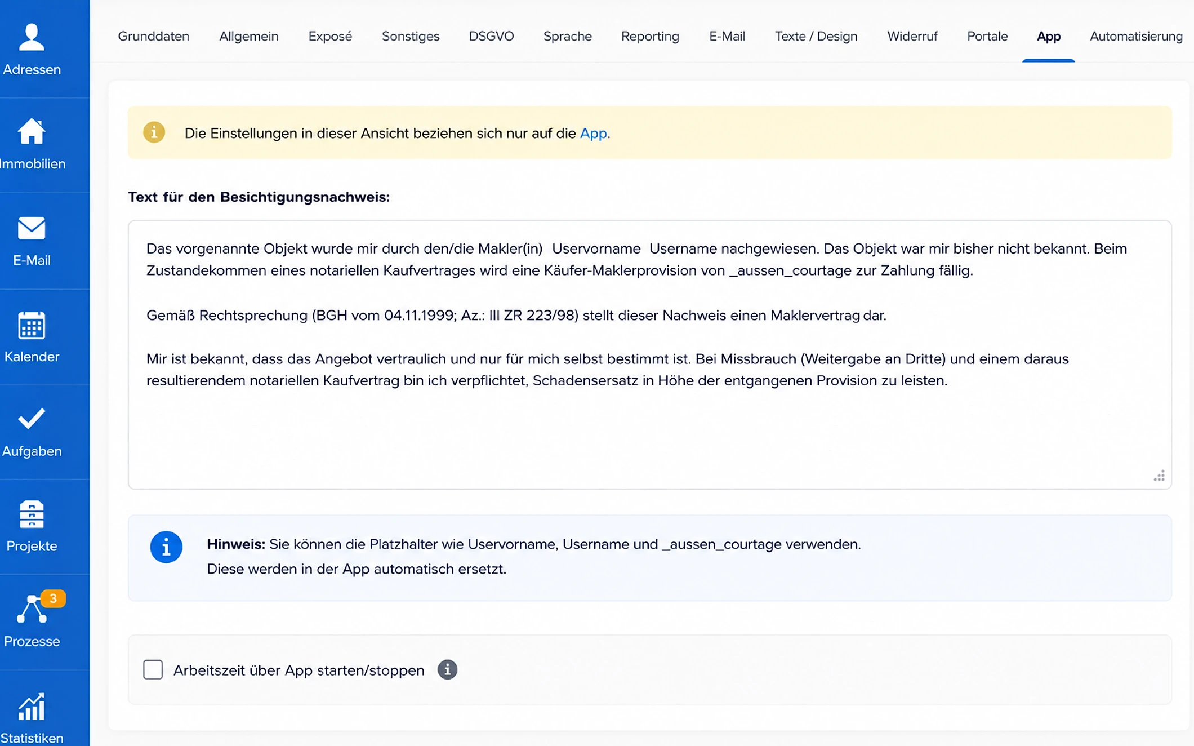Open the Sprache tab
The width and height of the screenshot is (1194, 746).
(x=568, y=36)
